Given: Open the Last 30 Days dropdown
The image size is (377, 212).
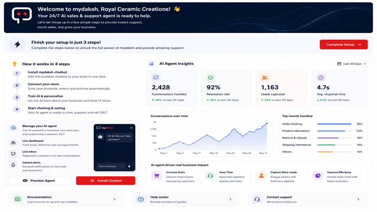Looking at the screenshot, I should pos(351,64).
